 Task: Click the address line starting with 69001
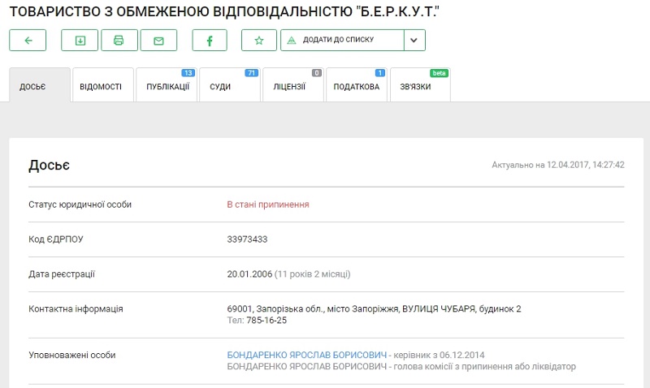[x=374, y=309]
